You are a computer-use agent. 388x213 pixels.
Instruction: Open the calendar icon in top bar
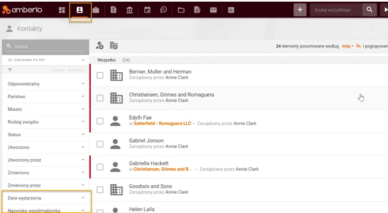pos(147,10)
